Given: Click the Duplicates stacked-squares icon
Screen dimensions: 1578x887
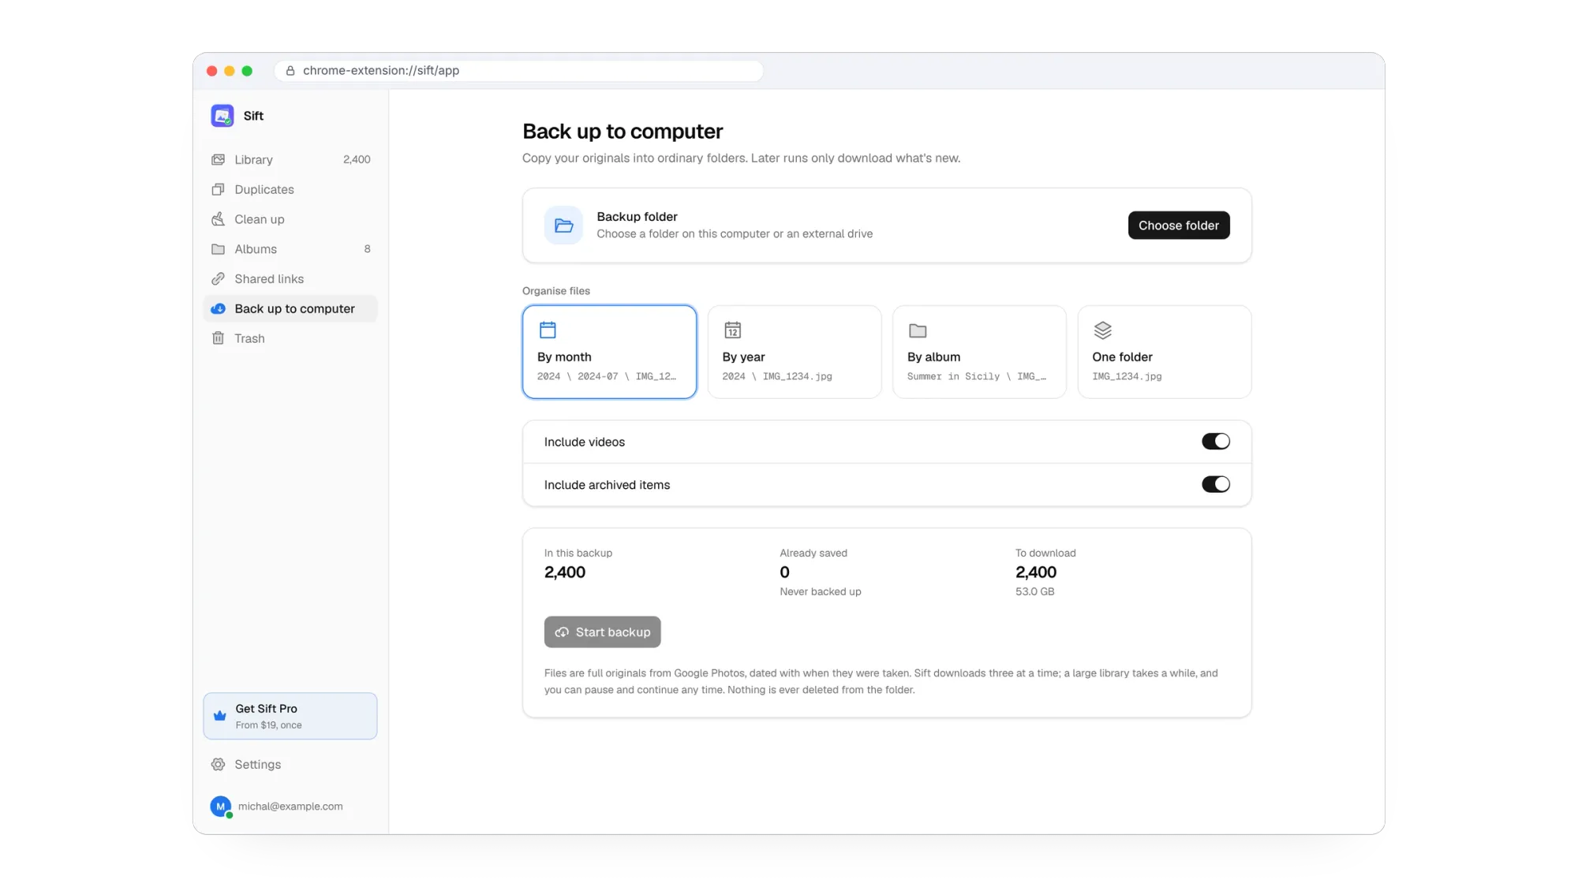Looking at the screenshot, I should [218, 189].
